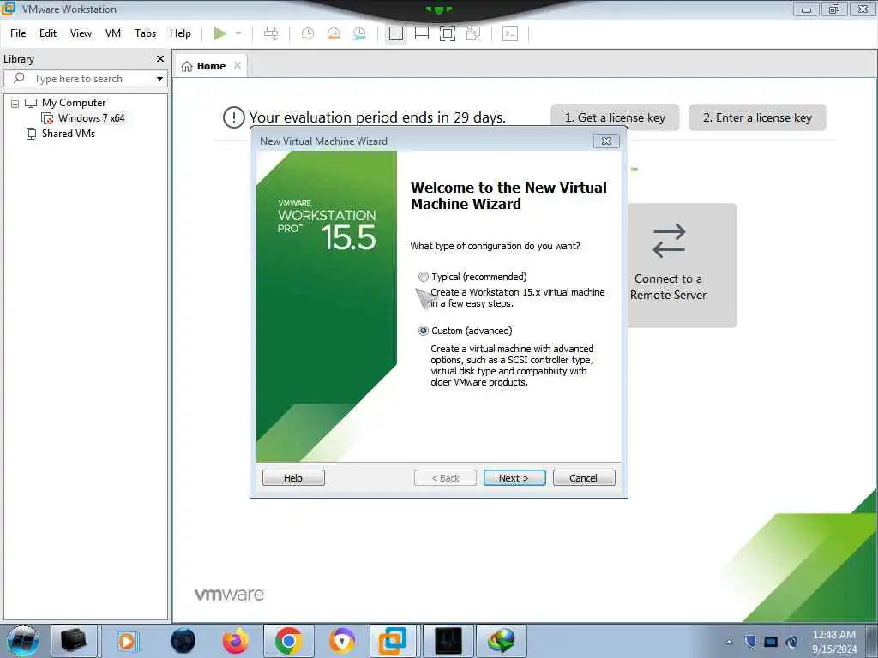Cancel the New Virtual Machine Wizard
This screenshot has width=878, height=658.
[x=584, y=478]
